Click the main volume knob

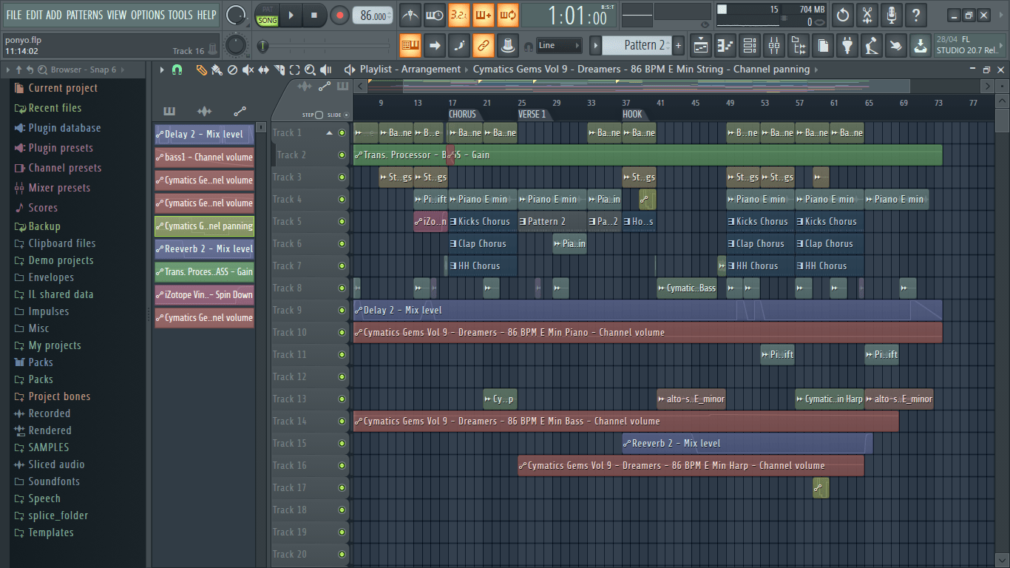(x=235, y=15)
